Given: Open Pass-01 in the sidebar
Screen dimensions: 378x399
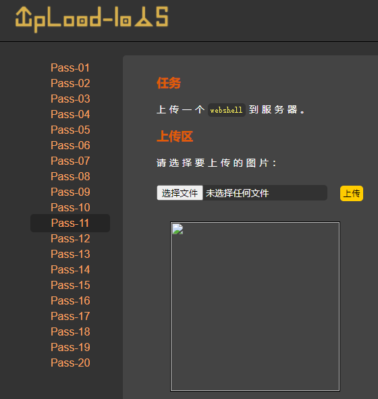Looking at the screenshot, I should [70, 68].
